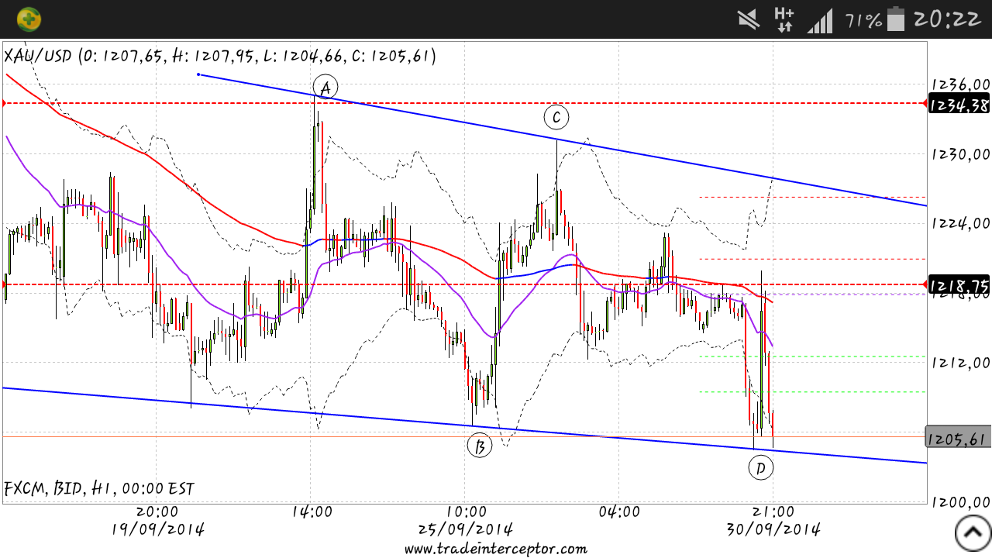Tap the 14:00 time axis label
Image resolution: width=992 pixels, height=558 pixels.
(312, 511)
